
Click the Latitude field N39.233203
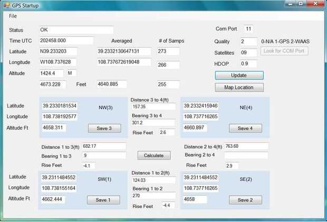58,52
